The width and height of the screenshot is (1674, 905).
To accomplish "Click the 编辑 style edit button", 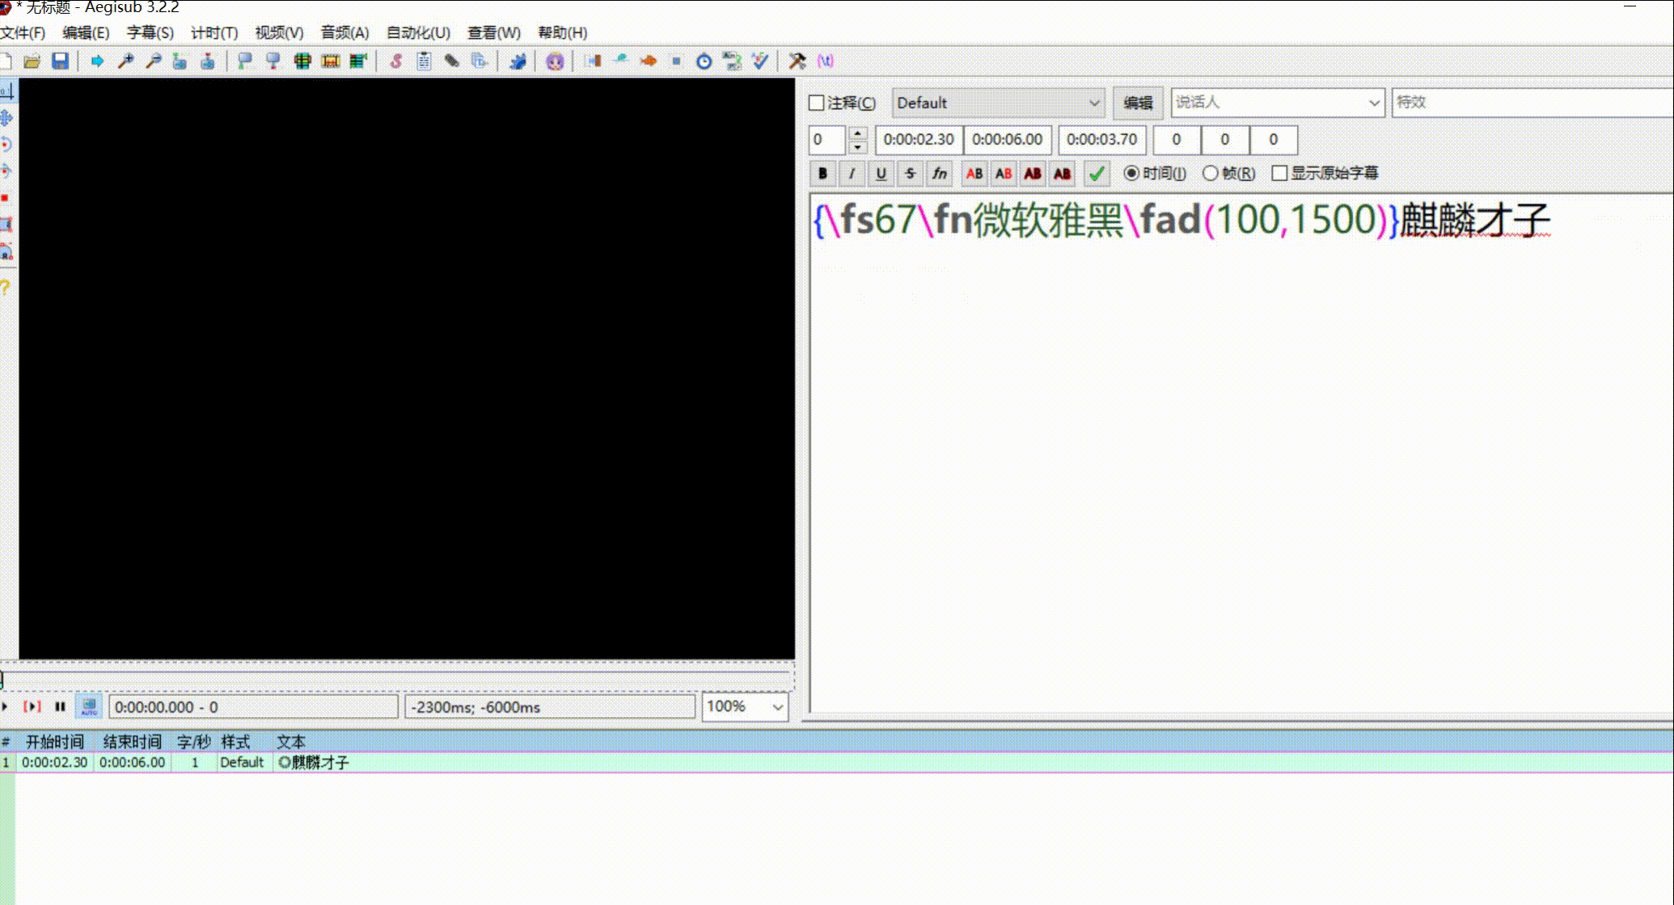I will coord(1138,103).
